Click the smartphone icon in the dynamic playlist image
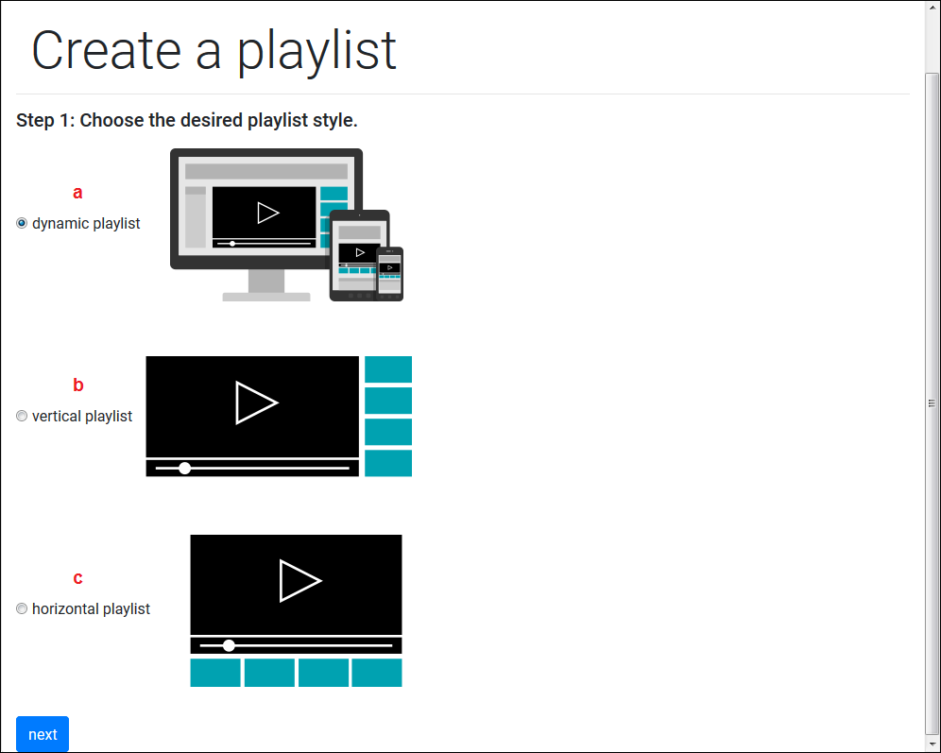Image resolution: width=941 pixels, height=753 pixels. (390, 274)
